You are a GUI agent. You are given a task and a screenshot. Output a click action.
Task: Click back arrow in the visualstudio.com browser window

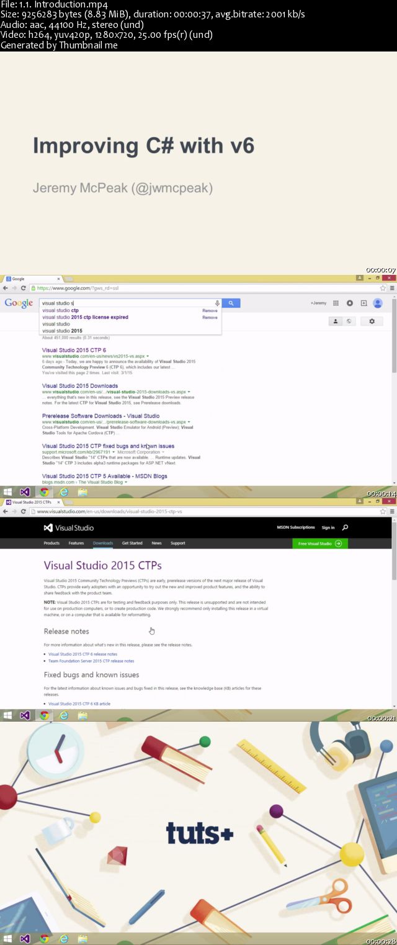[x=6, y=511]
